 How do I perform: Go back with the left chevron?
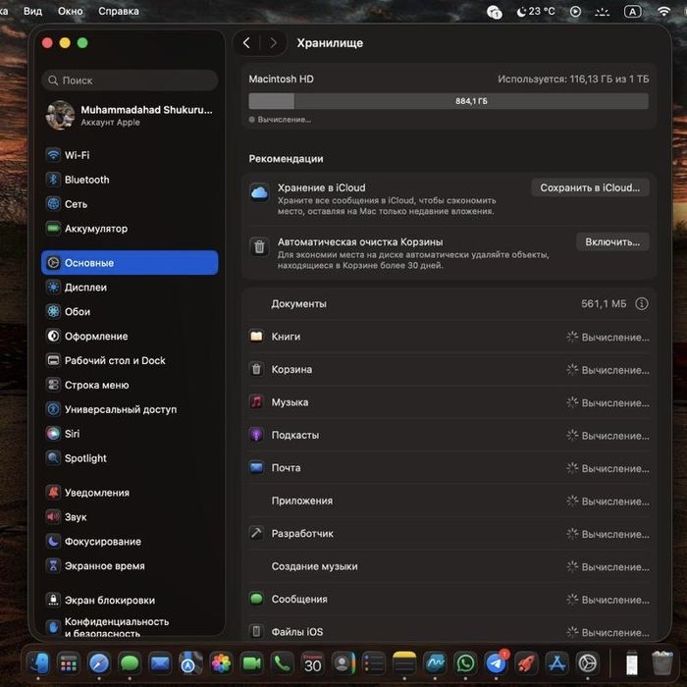[x=246, y=43]
